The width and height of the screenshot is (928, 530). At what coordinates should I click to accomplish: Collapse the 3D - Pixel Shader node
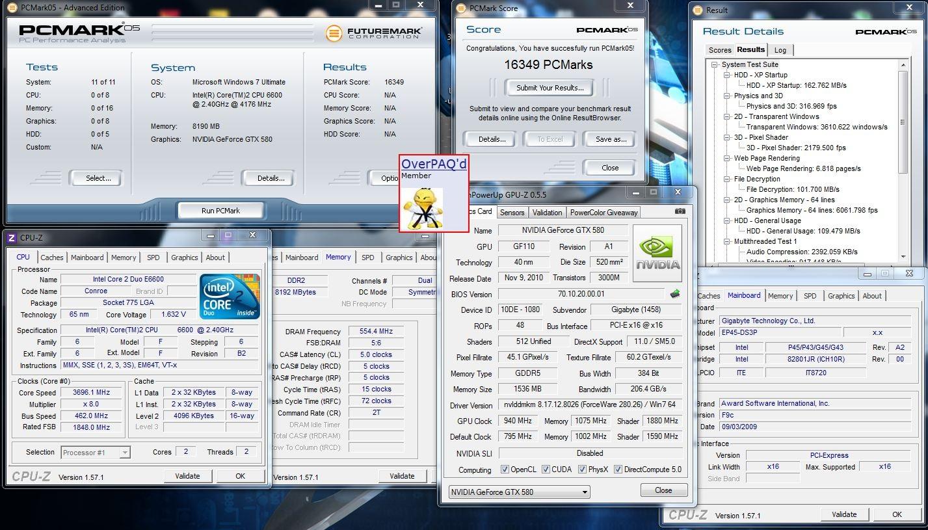click(x=727, y=137)
